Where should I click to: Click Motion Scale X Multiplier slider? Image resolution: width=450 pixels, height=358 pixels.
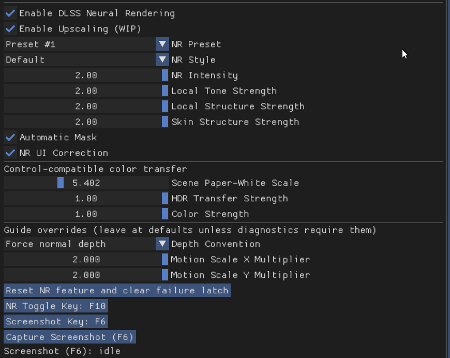coord(86,260)
